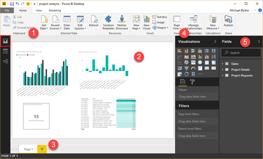Expand the Dates table in Fields

tap(223, 64)
